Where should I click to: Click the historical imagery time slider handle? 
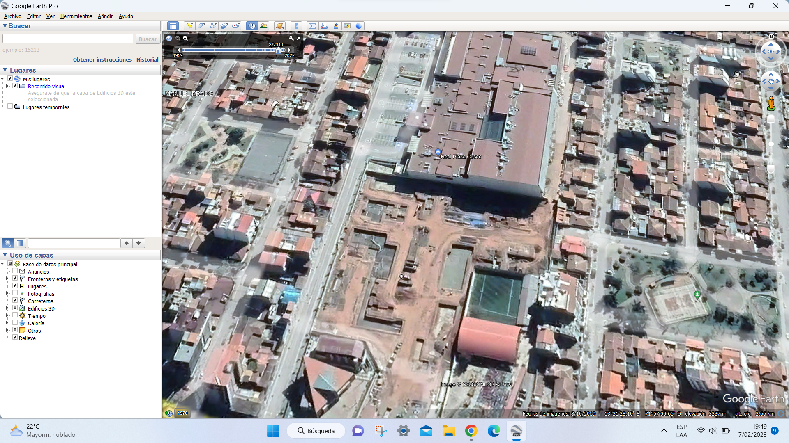click(278, 50)
